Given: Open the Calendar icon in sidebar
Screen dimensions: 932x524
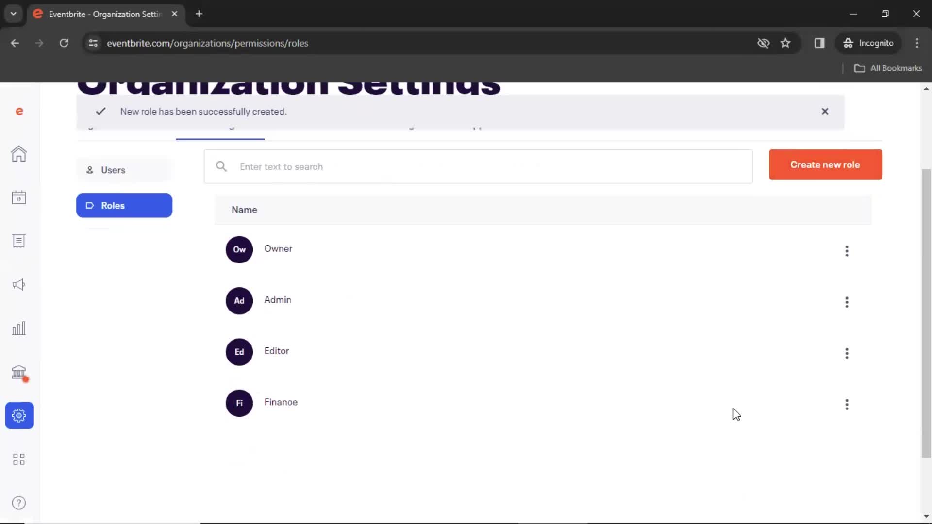Looking at the screenshot, I should pos(18,197).
